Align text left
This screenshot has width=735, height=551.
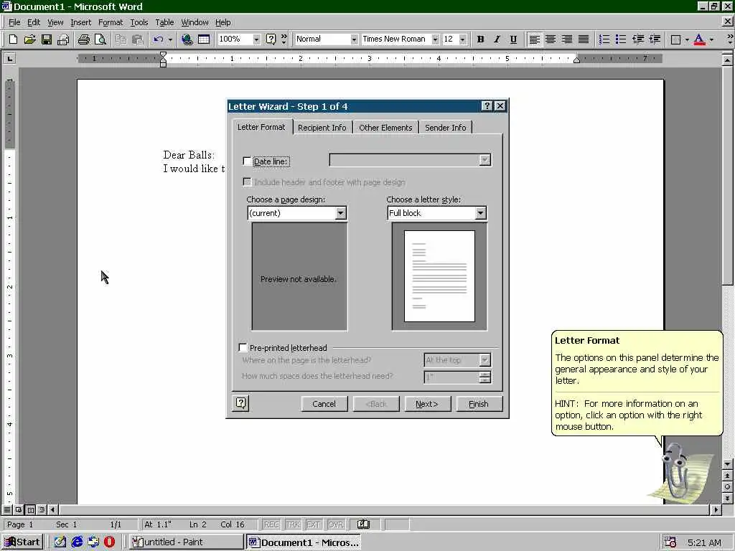pos(534,39)
